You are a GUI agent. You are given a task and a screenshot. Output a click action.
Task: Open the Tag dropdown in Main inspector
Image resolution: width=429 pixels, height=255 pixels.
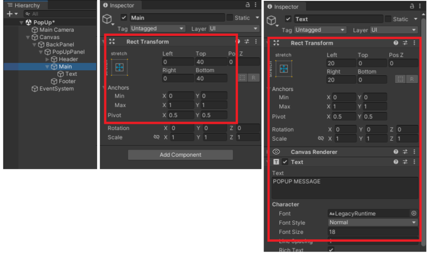pos(158,28)
